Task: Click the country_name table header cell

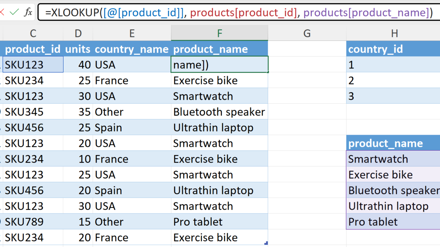Action: (132, 49)
